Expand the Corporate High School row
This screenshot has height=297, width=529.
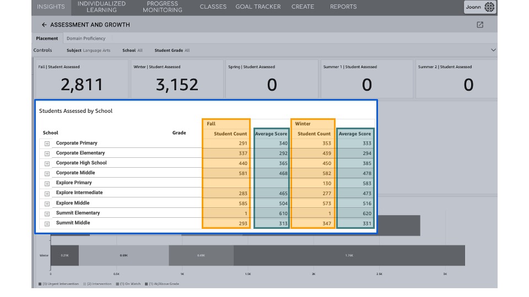pyautogui.click(x=47, y=163)
